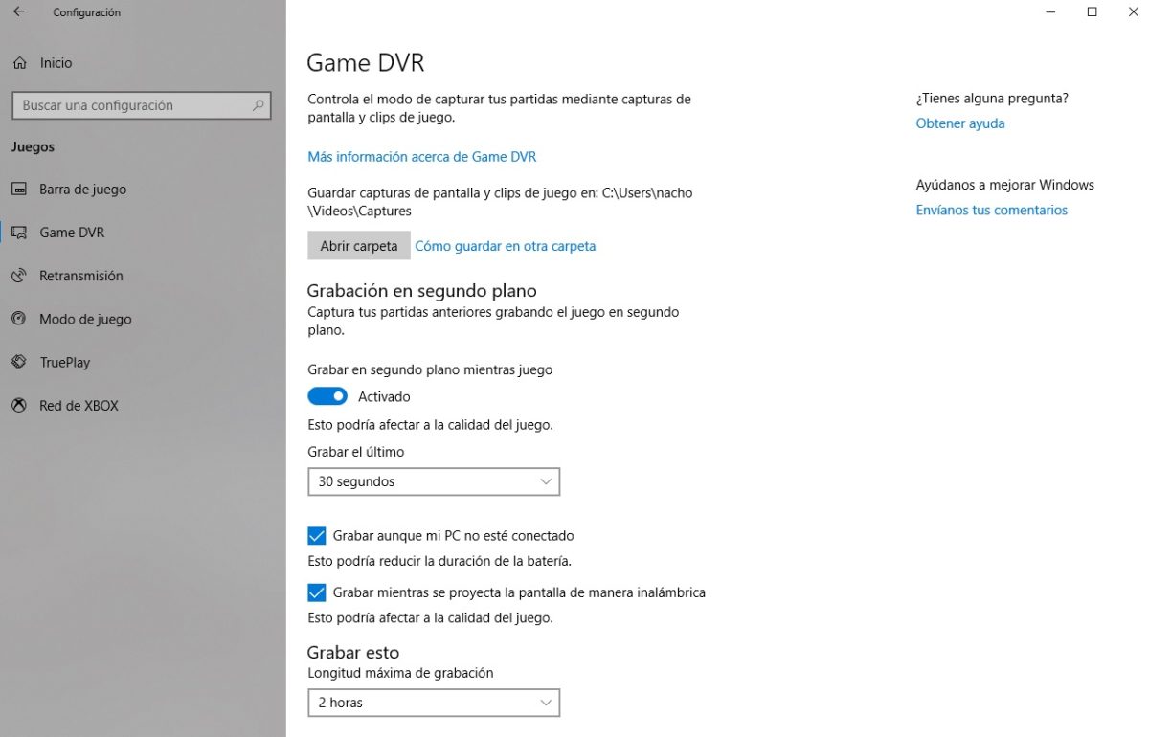
Task: Open Red de XBOX settings
Action: tap(20, 405)
